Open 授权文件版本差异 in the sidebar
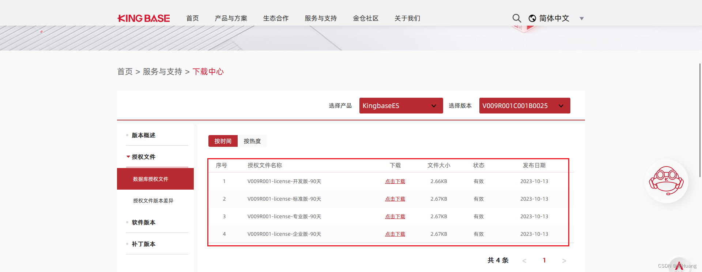702x272 pixels. point(153,201)
